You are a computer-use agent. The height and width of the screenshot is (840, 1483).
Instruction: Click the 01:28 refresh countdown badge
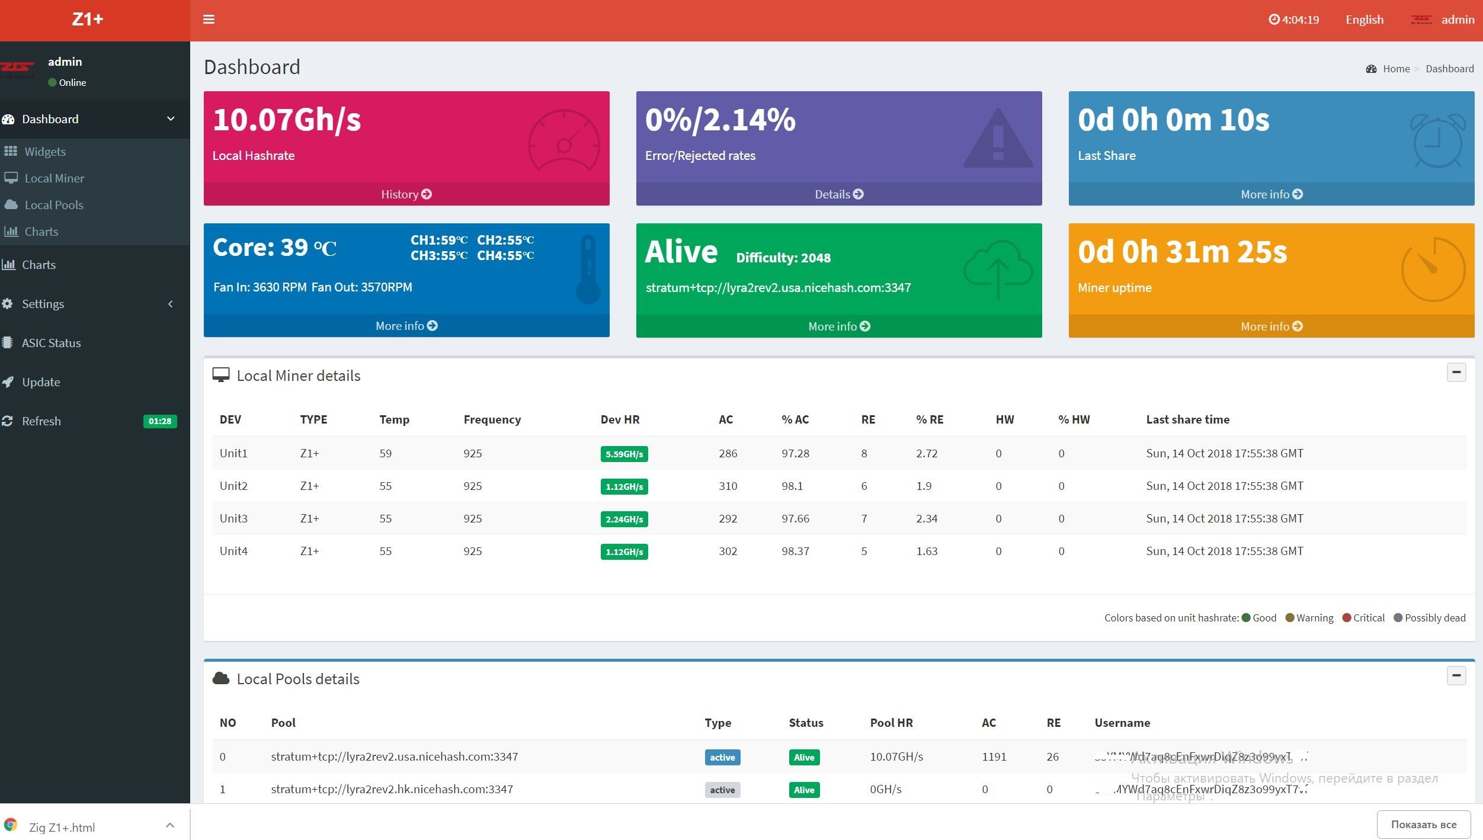click(160, 421)
